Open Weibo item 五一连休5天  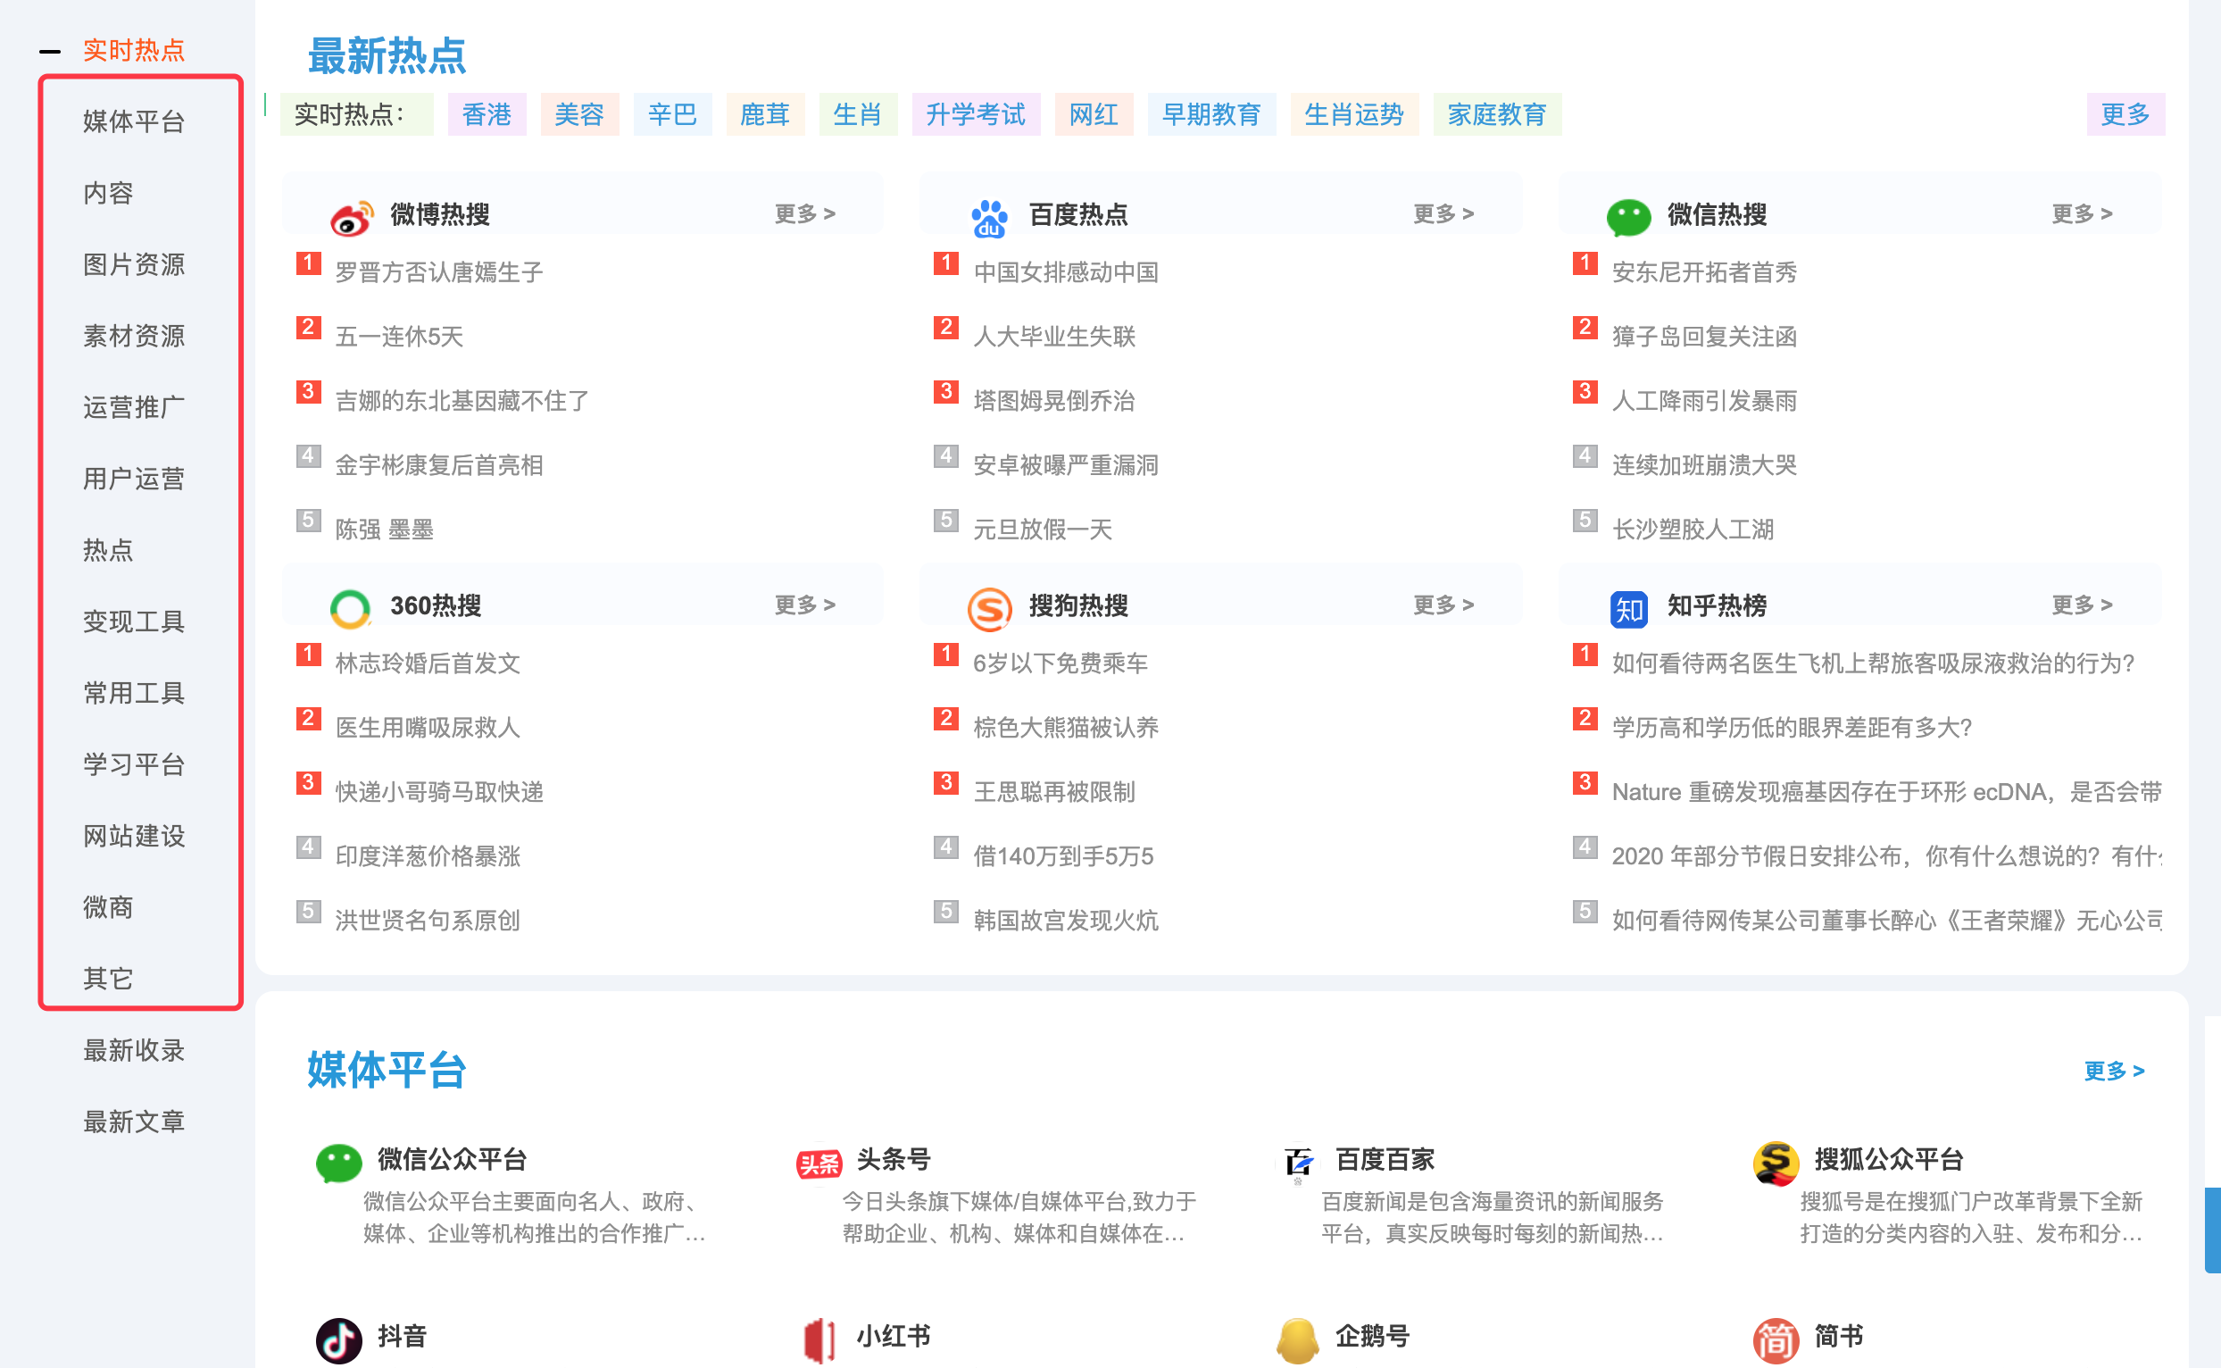pos(399,337)
